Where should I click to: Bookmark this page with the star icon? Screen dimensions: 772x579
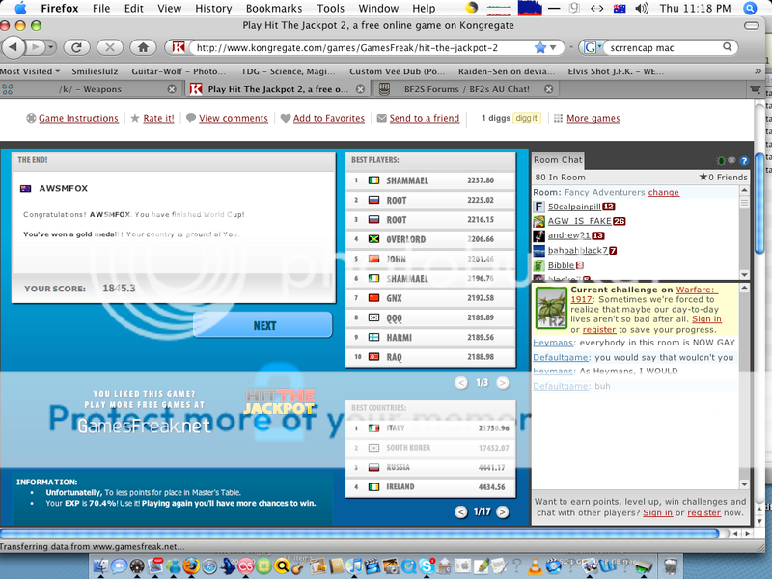[540, 47]
